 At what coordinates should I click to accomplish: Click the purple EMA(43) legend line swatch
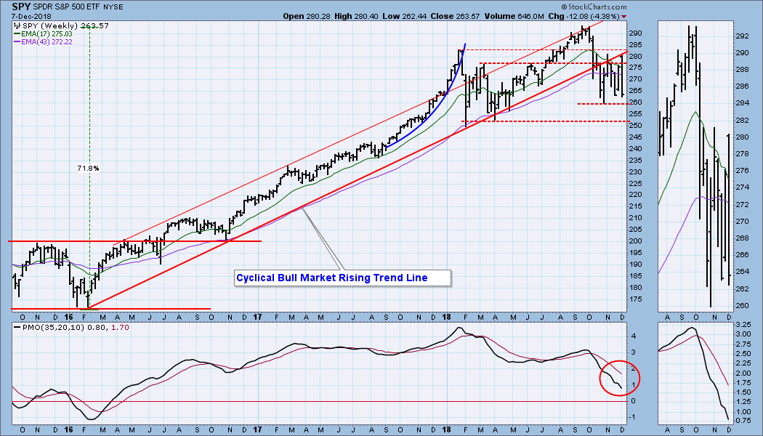[17, 42]
